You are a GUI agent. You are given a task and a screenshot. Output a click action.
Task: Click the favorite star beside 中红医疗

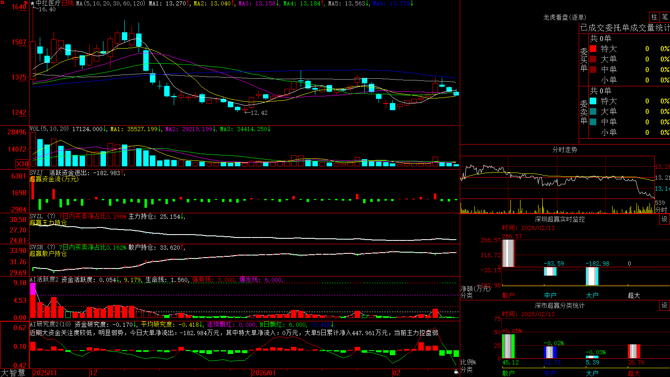tap(32, 3)
